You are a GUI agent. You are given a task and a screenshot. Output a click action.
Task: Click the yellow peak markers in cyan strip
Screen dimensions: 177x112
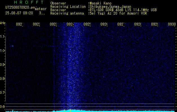[x=68, y=111]
